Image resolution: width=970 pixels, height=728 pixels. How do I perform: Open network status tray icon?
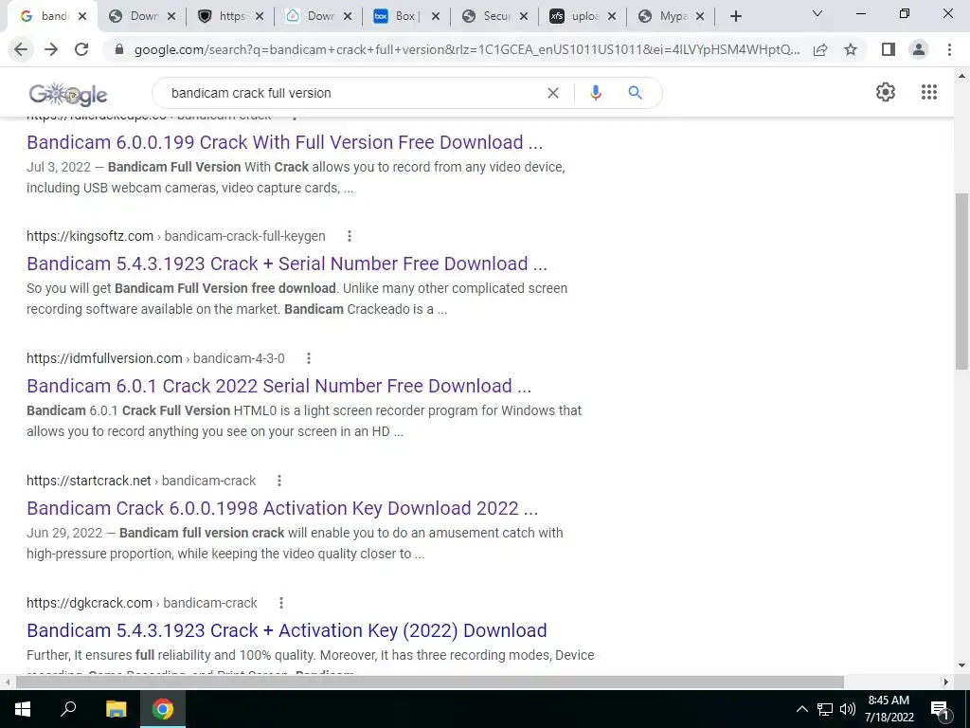tap(824, 709)
